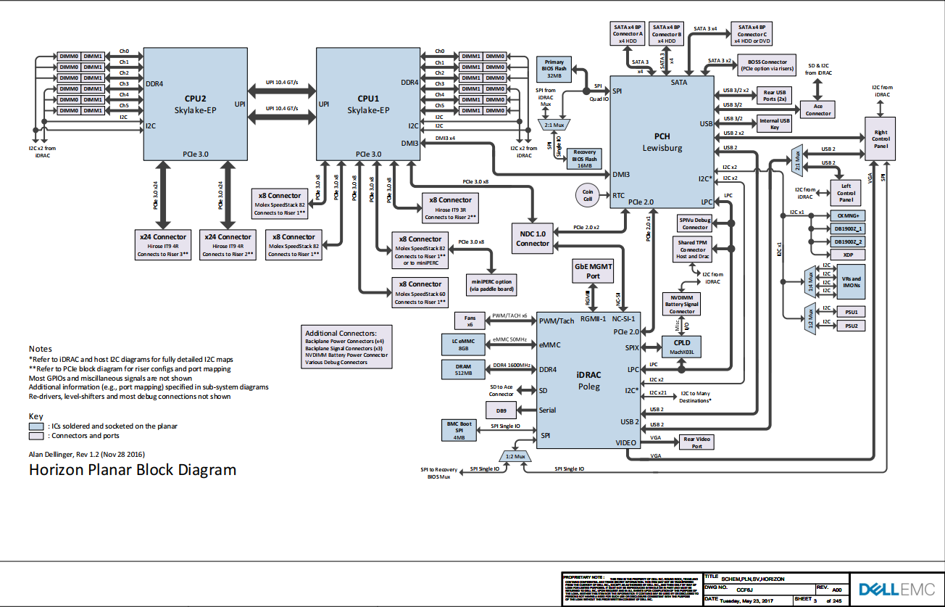The image size is (945, 607).
Task: Click the GbE MGMT Port box
Action: click(593, 271)
